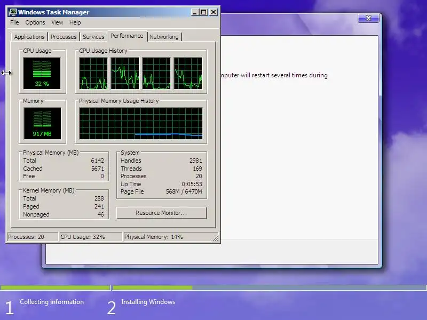Open the View menu

[57, 22]
